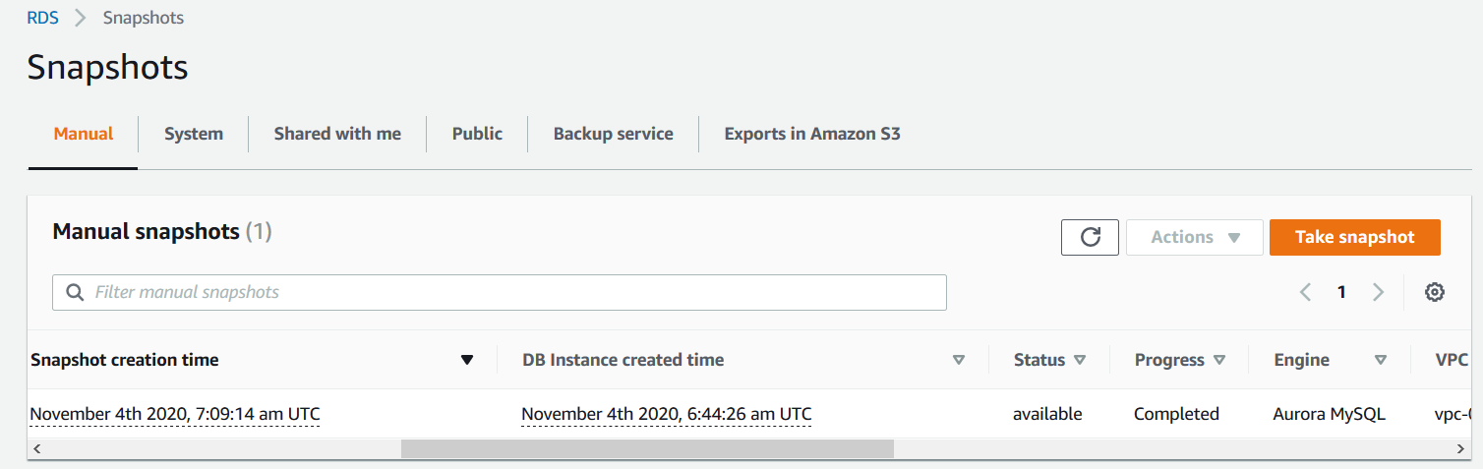Navigate to RDS breadcrumb link

tap(43, 18)
